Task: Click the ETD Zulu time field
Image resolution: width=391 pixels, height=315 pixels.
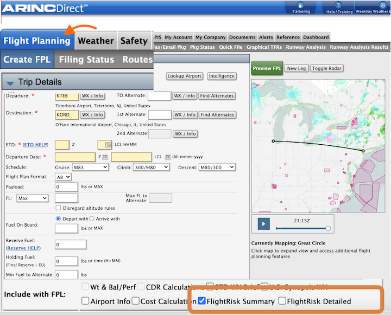Action: pos(62,145)
